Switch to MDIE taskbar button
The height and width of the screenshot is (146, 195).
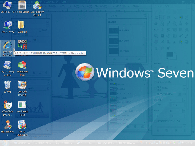pyautogui.click(x=85, y=143)
